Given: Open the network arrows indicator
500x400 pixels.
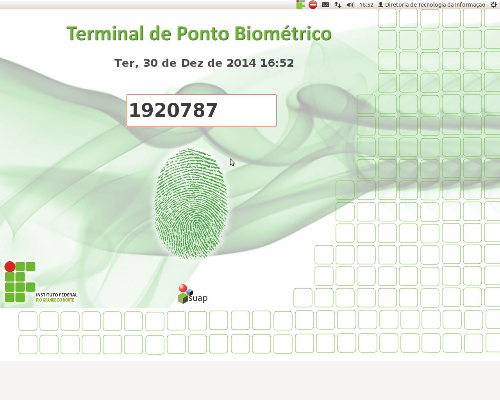Looking at the screenshot, I should click(338, 5).
